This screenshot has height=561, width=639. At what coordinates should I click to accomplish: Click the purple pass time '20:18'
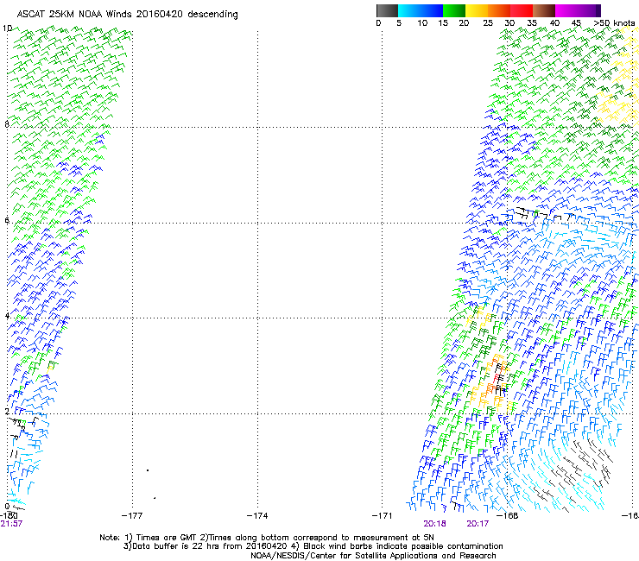[x=434, y=524]
